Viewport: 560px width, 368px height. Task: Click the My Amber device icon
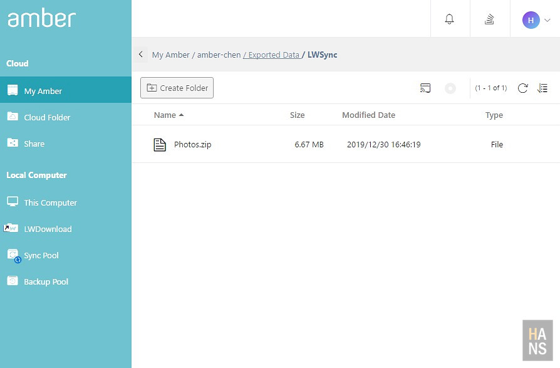13,90
